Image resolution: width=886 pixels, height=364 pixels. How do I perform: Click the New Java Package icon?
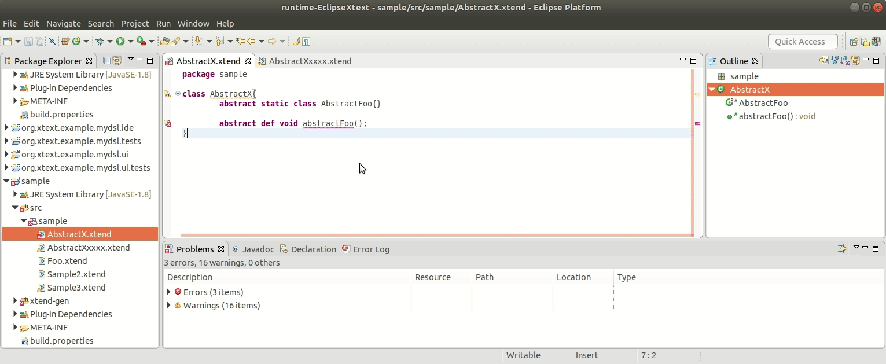65,41
